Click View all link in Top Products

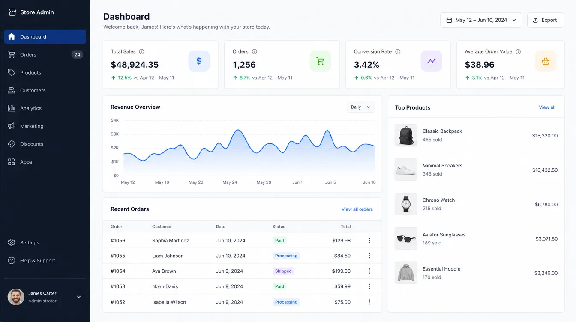tap(547, 107)
